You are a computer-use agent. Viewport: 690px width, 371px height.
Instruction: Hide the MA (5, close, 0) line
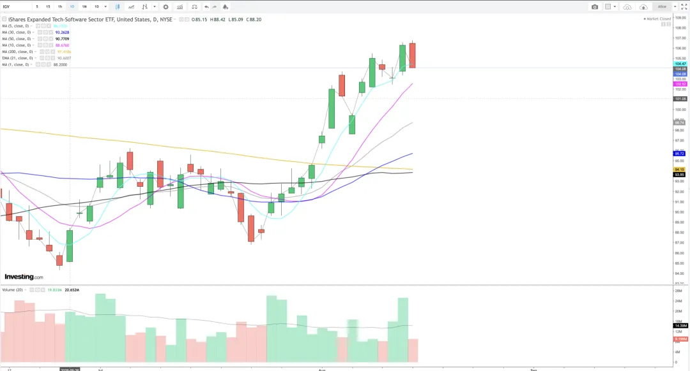point(38,26)
